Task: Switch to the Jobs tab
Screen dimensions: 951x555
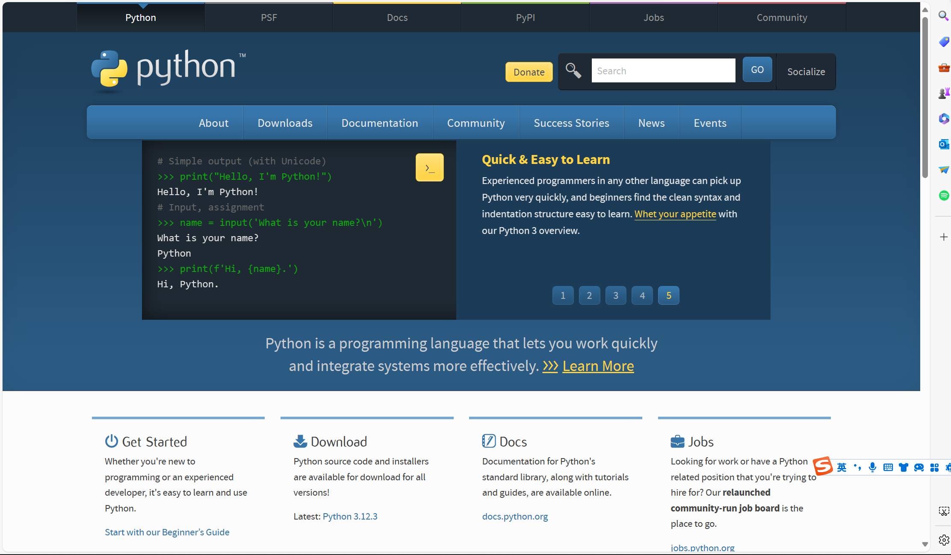Action: (x=653, y=18)
